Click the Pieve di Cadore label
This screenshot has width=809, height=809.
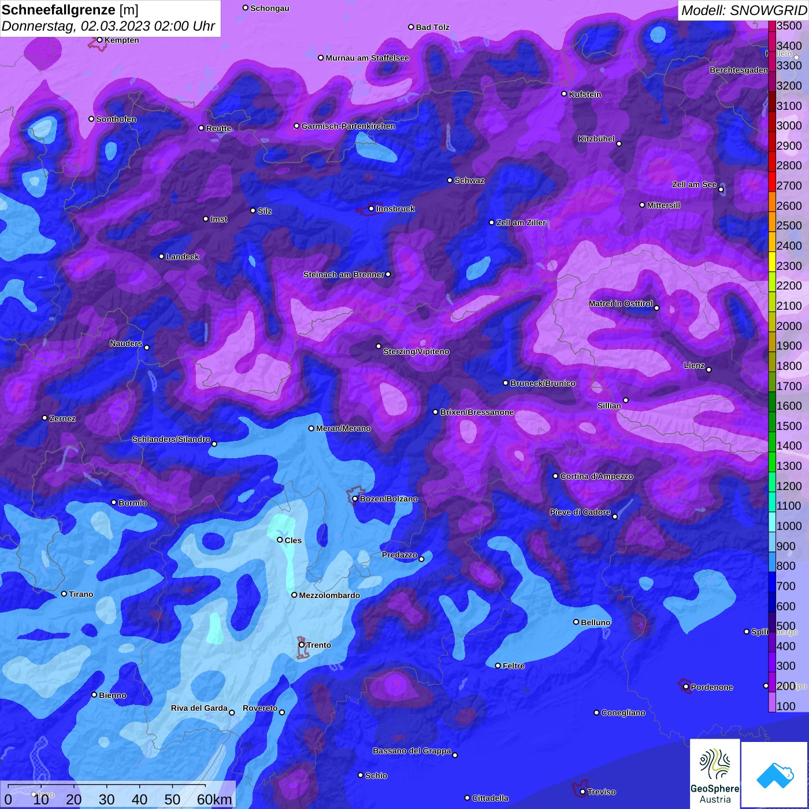(580, 512)
